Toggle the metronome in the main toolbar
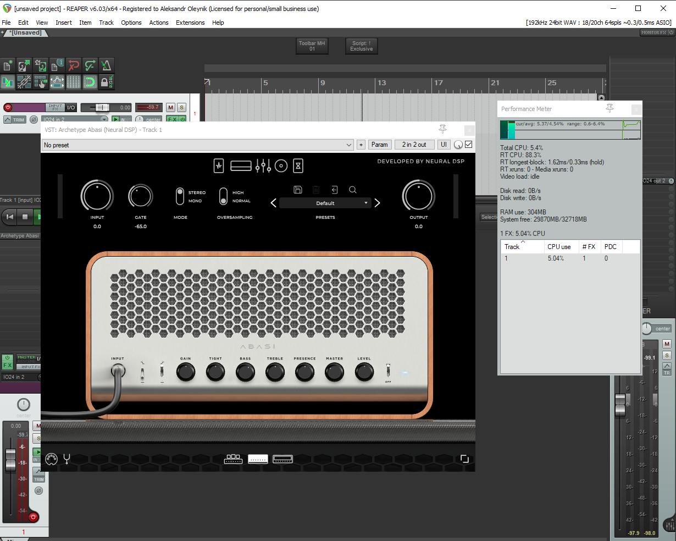The height and width of the screenshot is (541, 676). click(x=107, y=65)
